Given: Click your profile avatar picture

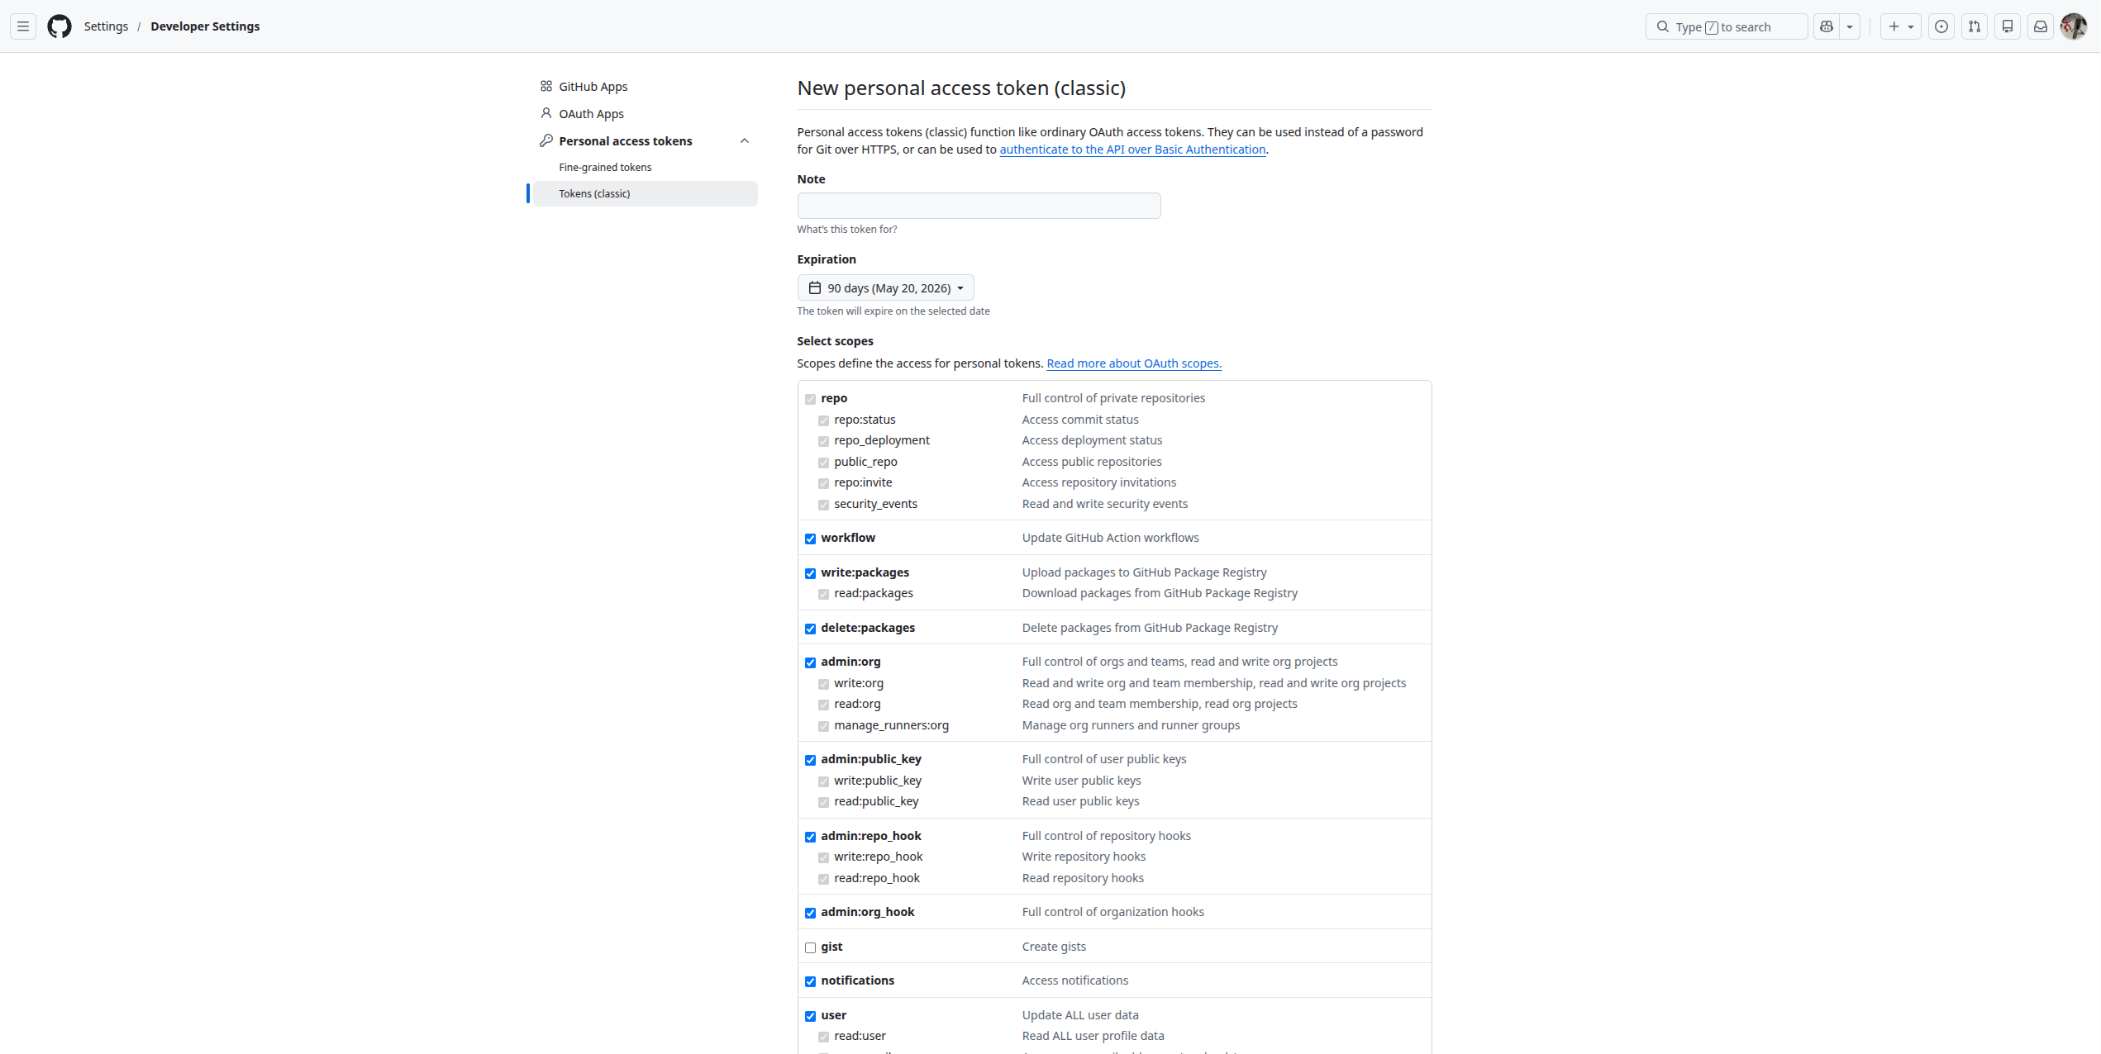Looking at the screenshot, I should 2074,26.
